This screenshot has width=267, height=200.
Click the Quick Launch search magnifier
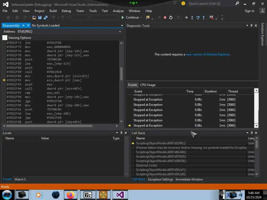click(237, 3)
